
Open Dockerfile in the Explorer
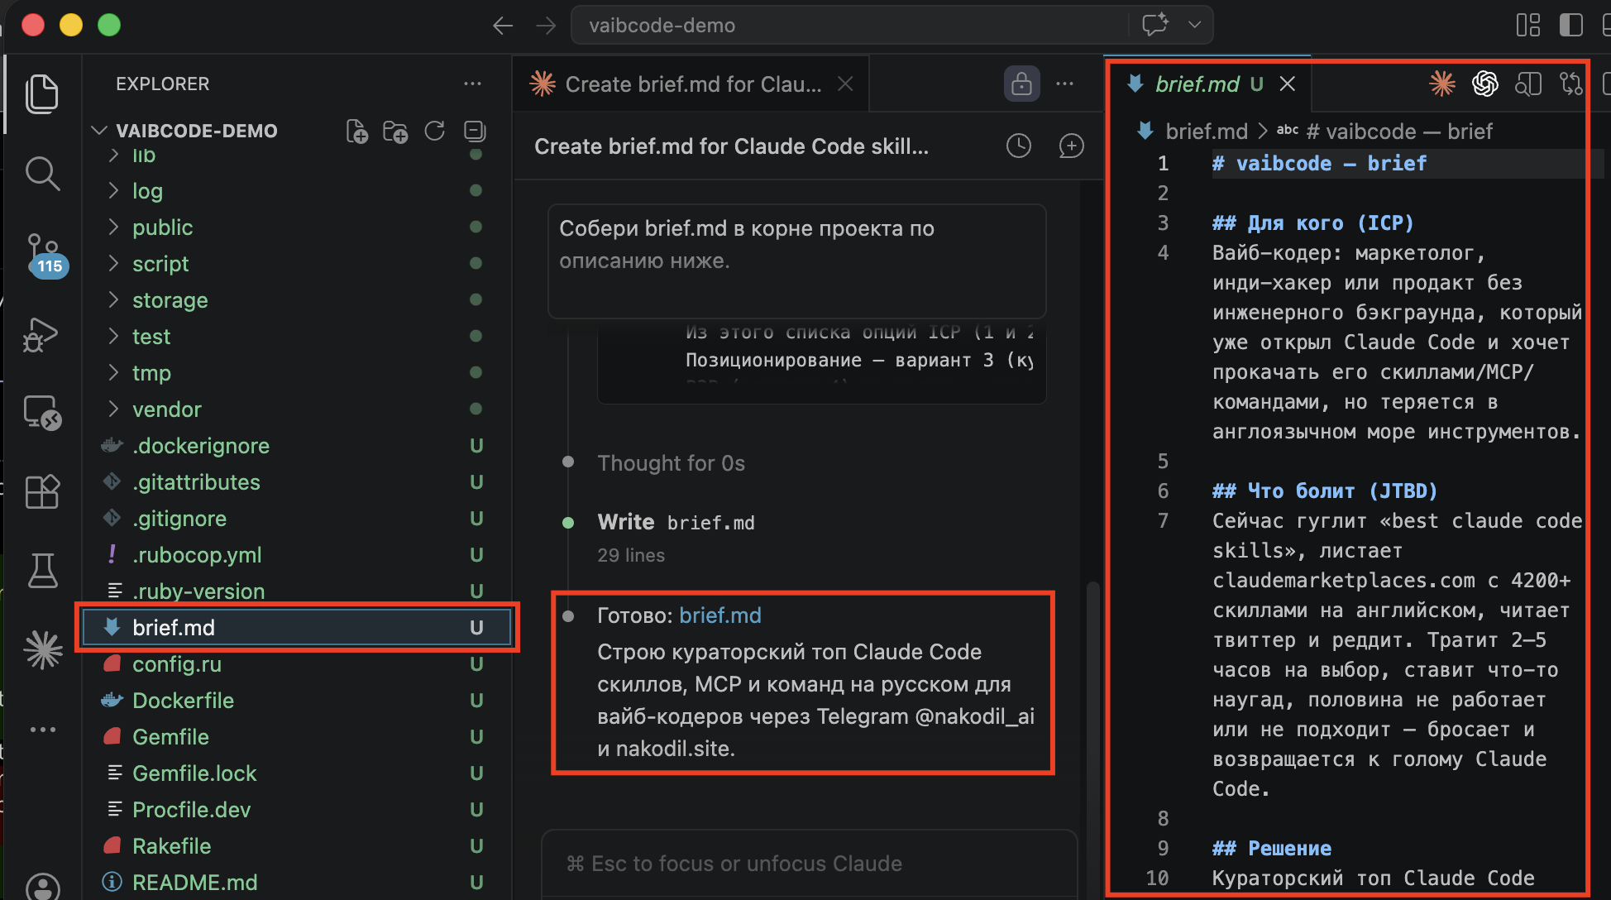299,701
